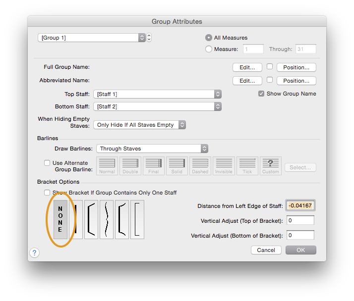Select the Normal barline style

coord(107,166)
